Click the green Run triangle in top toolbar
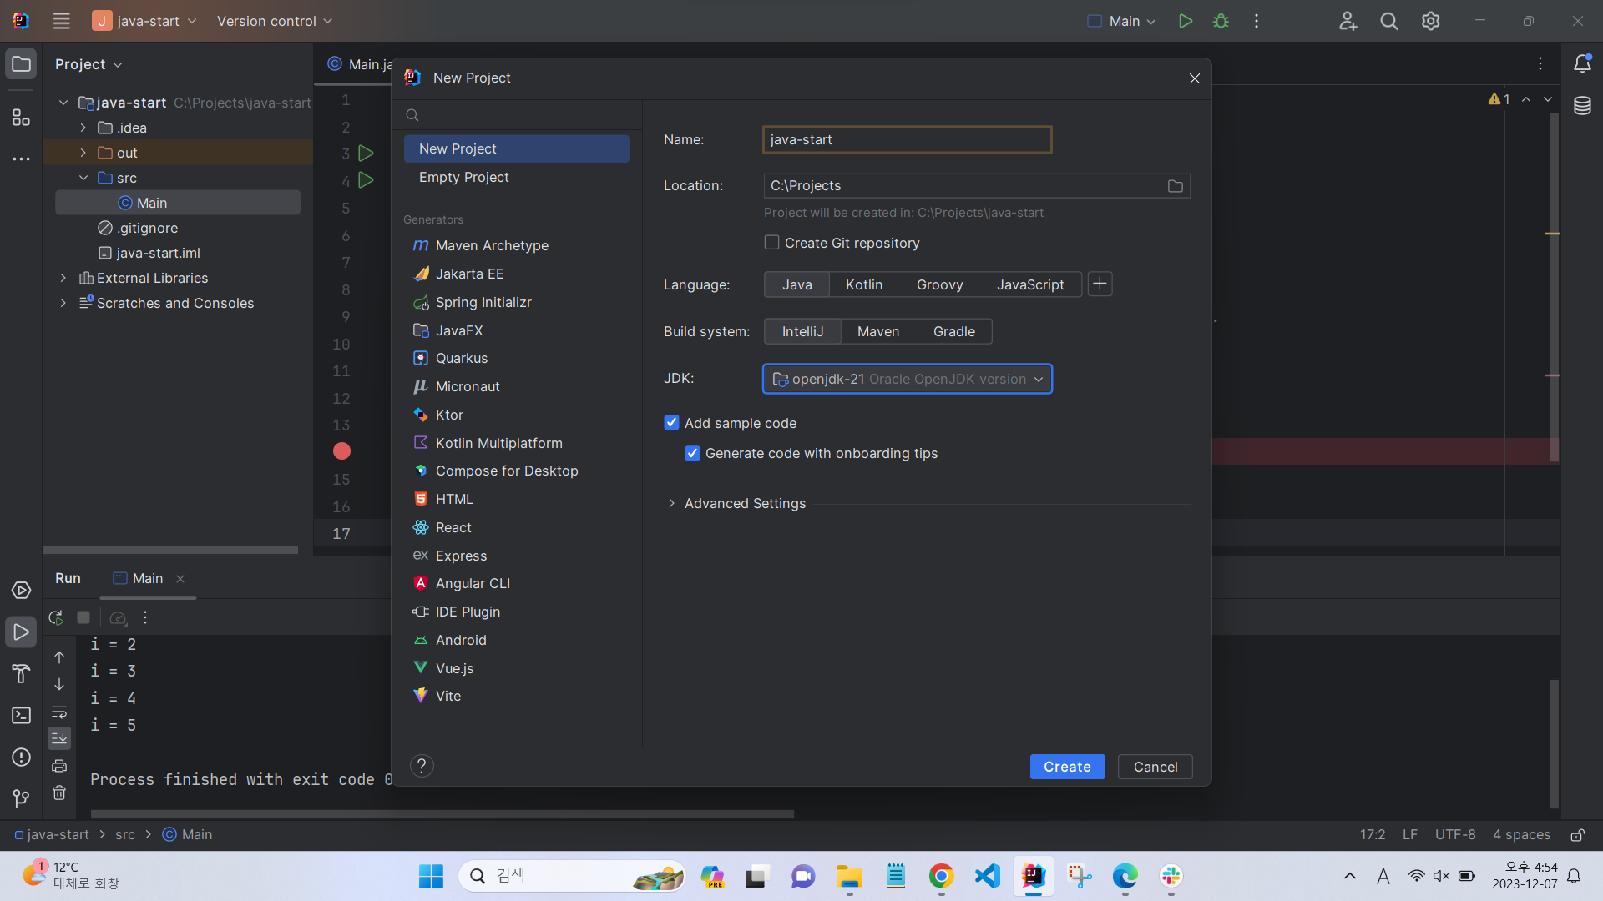The height and width of the screenshot is (901, 1603). (1185, 21)
